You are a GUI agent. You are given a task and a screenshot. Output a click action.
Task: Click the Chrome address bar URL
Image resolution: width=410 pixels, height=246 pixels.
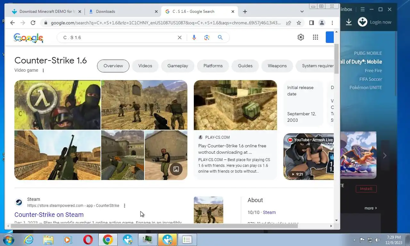point(166,23)
